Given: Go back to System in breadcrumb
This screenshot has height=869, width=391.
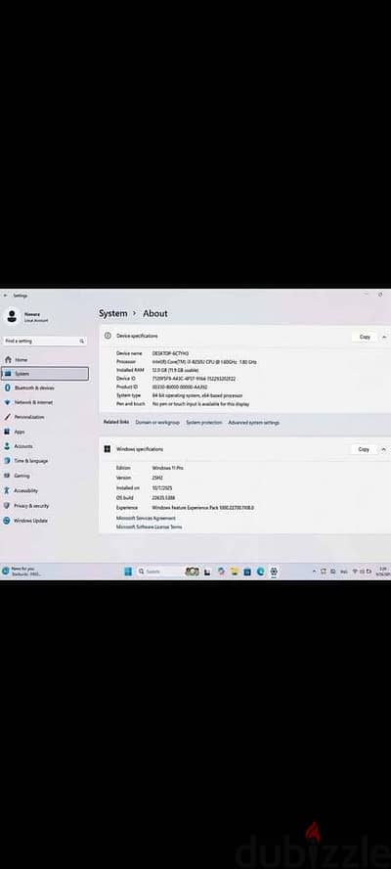Looking at the screenshot, I should click(113, 313).
